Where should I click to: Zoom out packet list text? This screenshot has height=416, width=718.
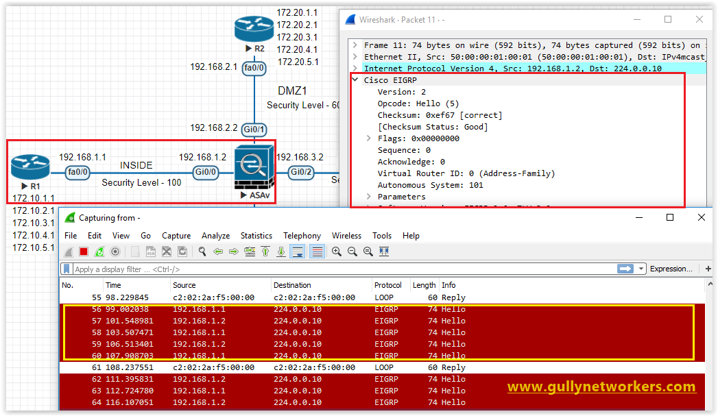tap(352, 252)
